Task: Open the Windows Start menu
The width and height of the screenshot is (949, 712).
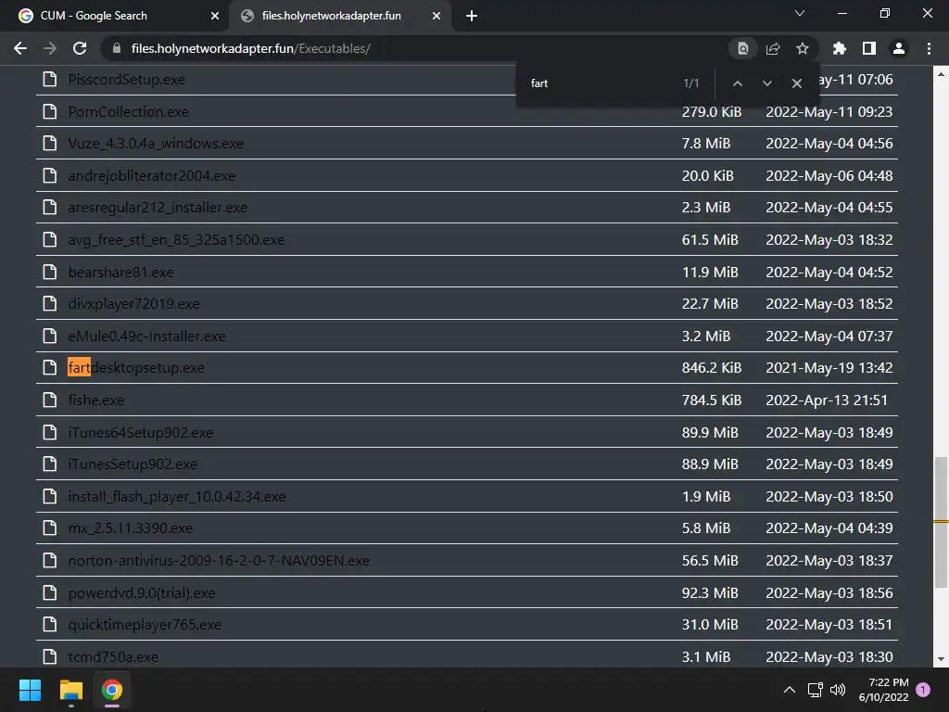Action: coord(30,690)
